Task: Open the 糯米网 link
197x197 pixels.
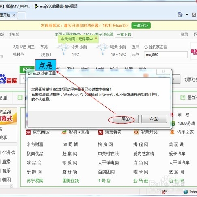Action: click(x=141, y=172)
